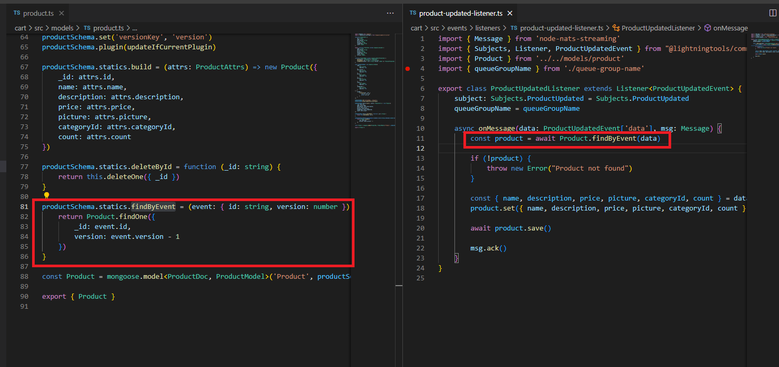Close the product-updated-listener.ts tab
This screenshot has height=367, width=779.
point(509,13)
